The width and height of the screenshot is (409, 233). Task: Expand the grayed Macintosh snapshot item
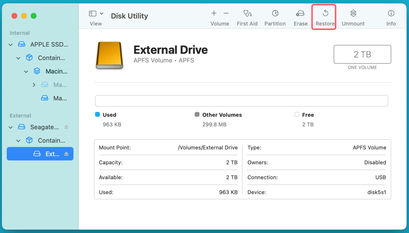(34, 84)
